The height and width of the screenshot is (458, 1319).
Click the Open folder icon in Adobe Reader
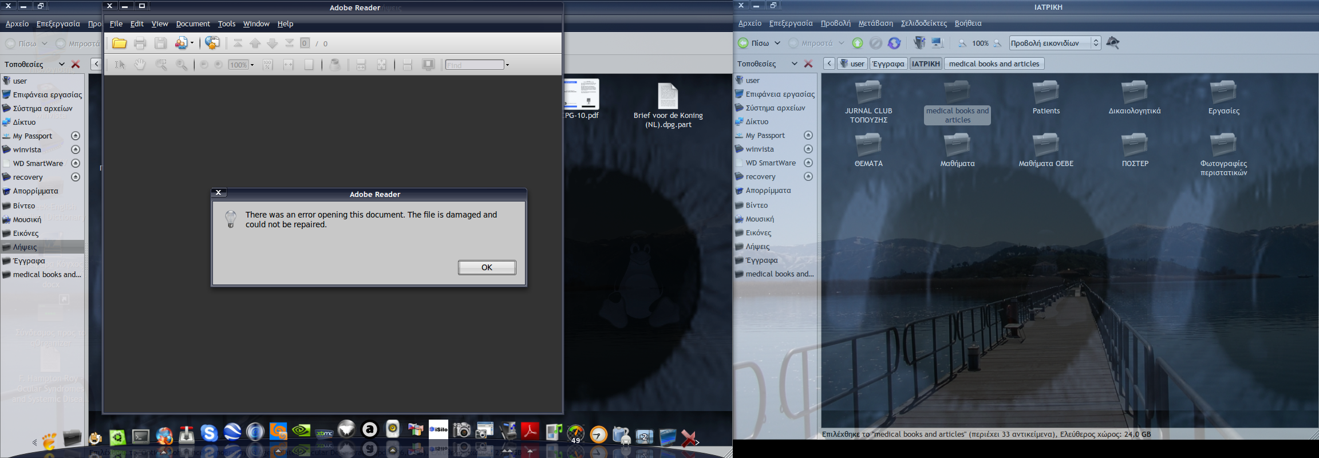(x=119, y=43)
